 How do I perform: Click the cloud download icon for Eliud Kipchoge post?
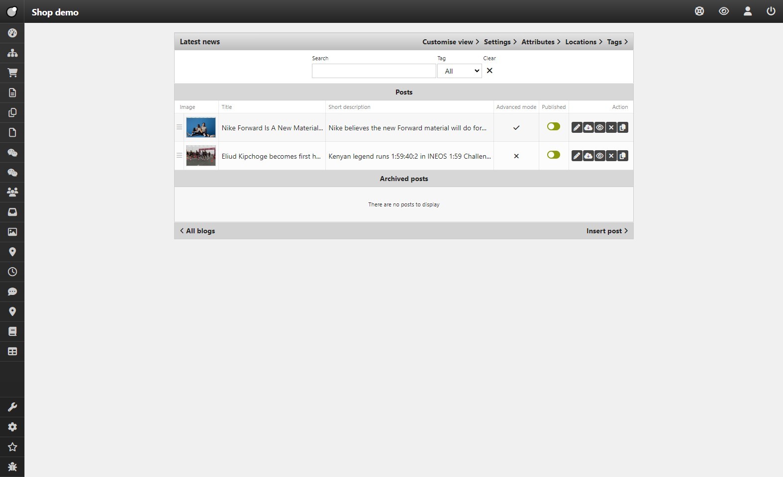pyautogui.click(x=588, y=156)
